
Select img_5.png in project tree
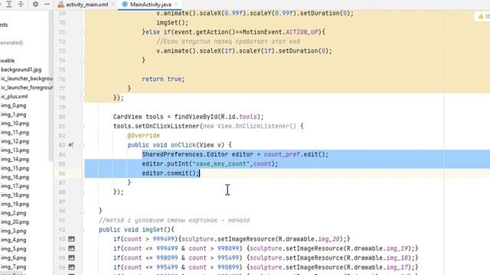(14, 249)
